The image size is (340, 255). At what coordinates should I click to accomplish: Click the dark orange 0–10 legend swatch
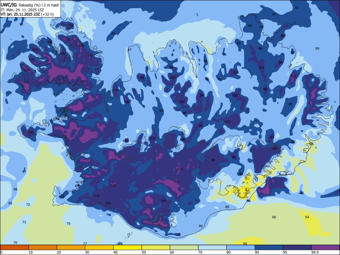14,248
